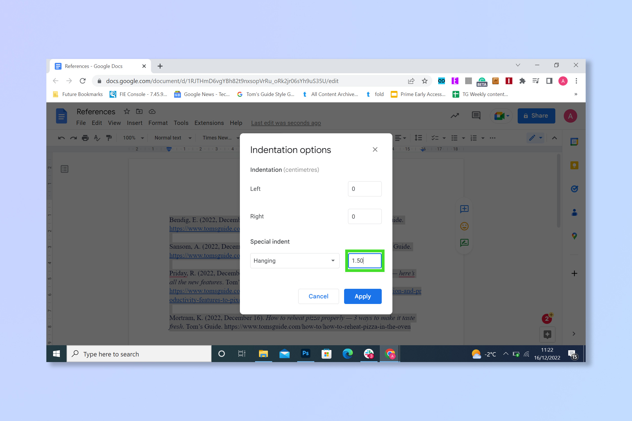Cancel the indentation options dialog
The height and width of the screenshot is (421, 632).
coord(318,296)
